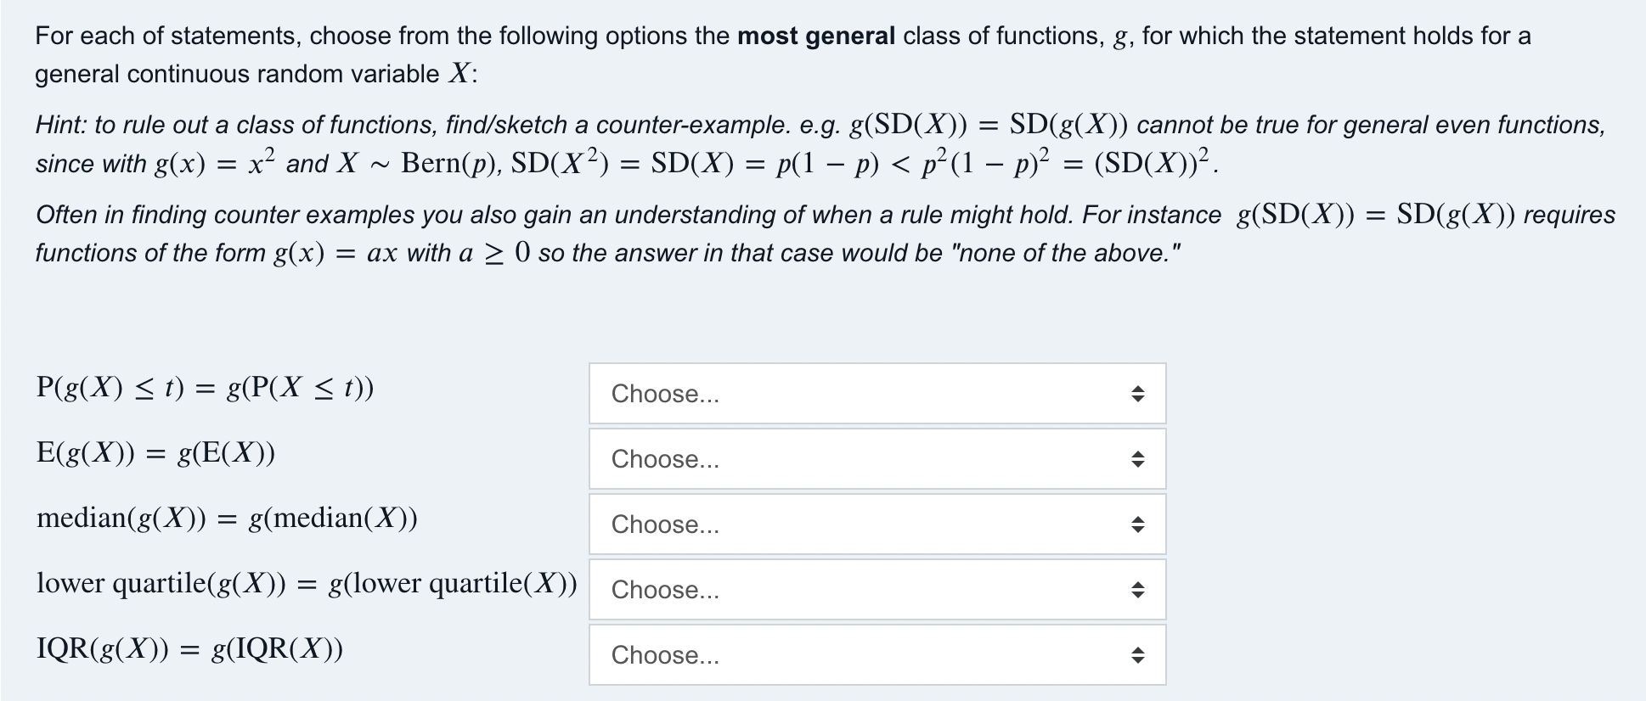
Task: Select the statement P(g(X) ≤ t) = g(P(X ≤ t))
Action: pos(204,388)
